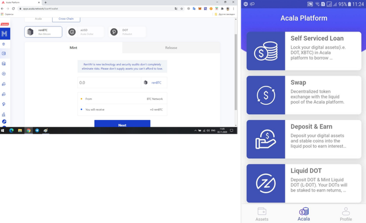
Task: Open the Polkadot P icon in sidebar
Action: pyautogui.click(x=4, y=104)
